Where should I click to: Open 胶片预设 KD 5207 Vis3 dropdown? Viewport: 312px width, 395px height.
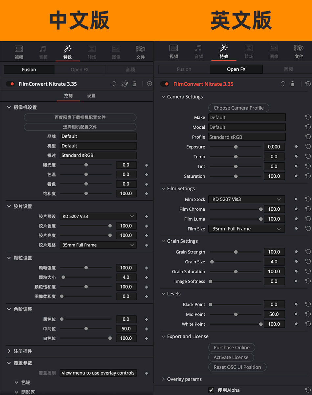[x=98, y=217]
